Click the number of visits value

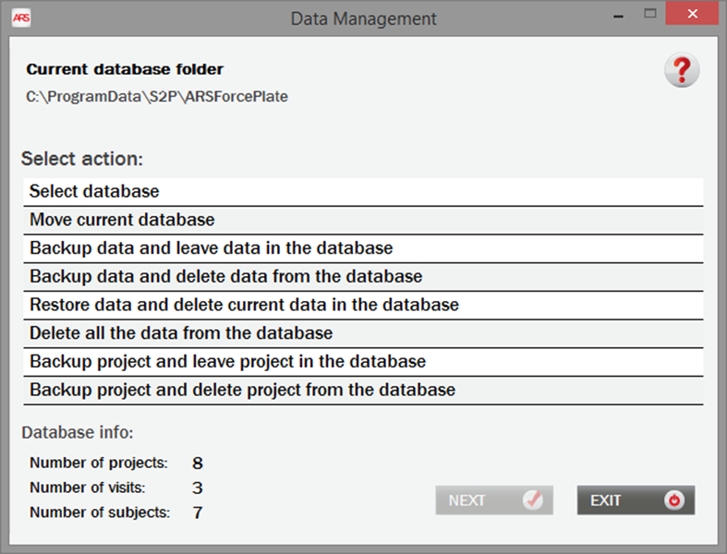point(198,488)
